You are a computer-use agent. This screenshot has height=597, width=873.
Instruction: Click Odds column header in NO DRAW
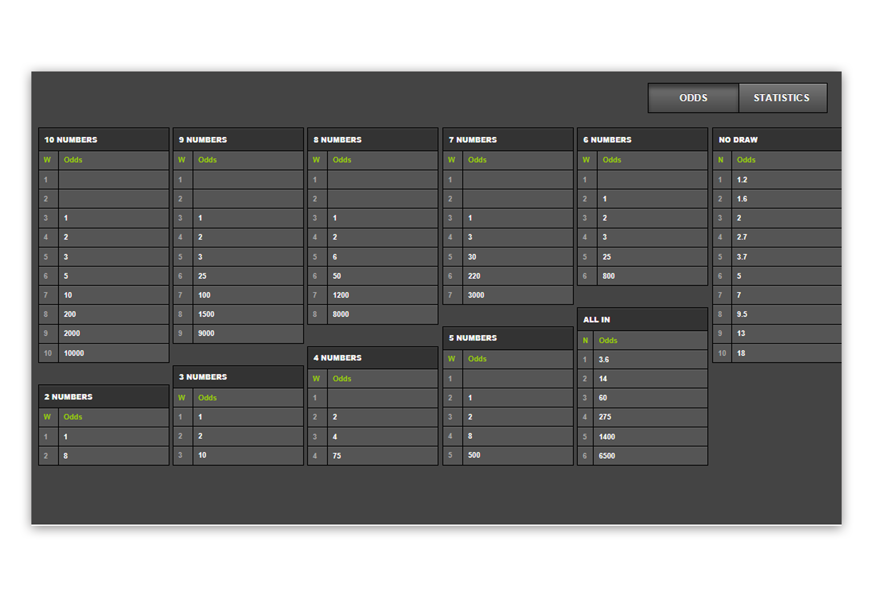coord(787,160)
